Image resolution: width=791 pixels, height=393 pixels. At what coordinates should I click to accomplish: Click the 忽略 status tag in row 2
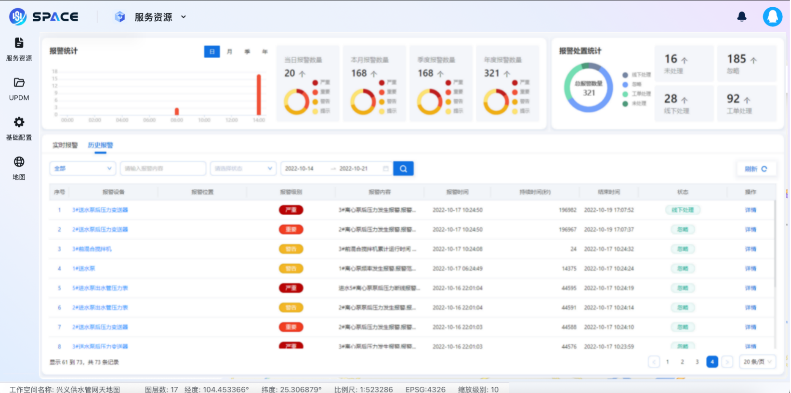click(x=683, y=229)
